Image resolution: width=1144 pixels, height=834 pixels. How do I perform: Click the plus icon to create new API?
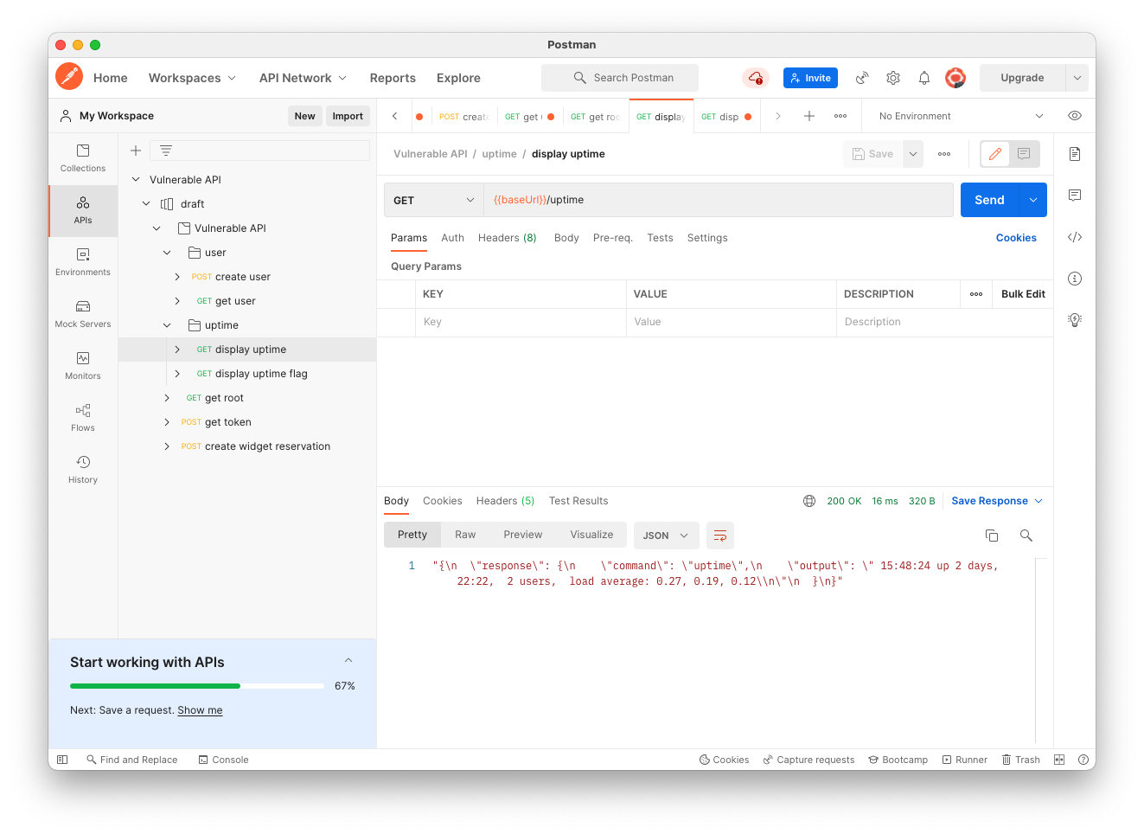pyautogui.click(x=136, y=151)
